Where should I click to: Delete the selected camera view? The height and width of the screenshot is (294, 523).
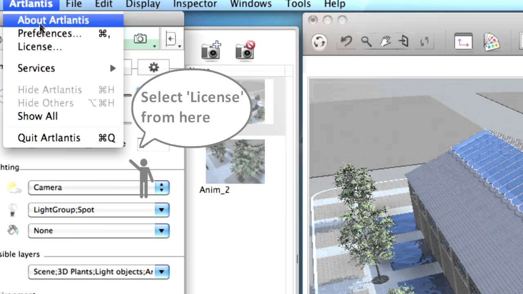pyautogui.click(x=245, y=50)
